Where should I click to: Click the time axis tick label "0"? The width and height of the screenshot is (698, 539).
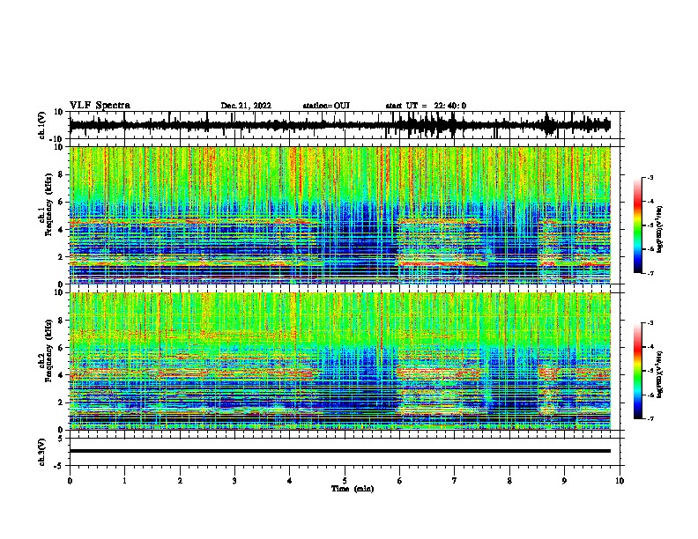[70, 481]
